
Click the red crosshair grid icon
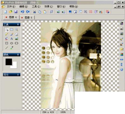[x=91, y=12]
